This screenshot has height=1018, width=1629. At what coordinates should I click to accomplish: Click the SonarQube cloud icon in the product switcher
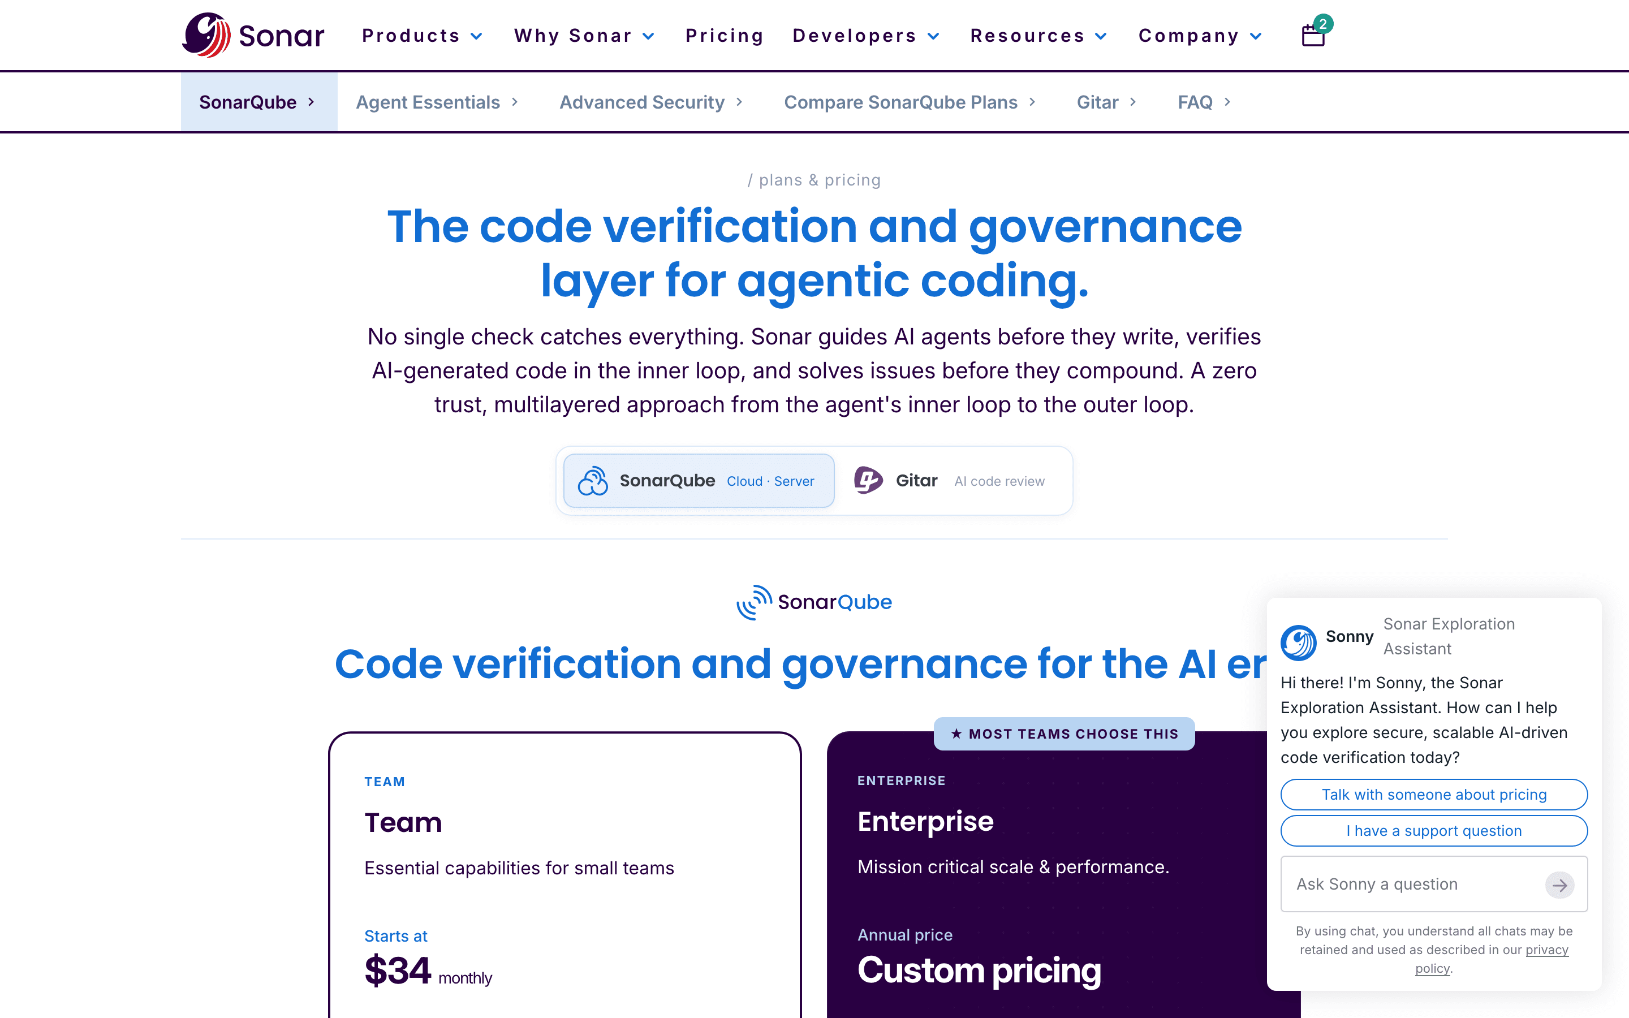pos(593,481)
